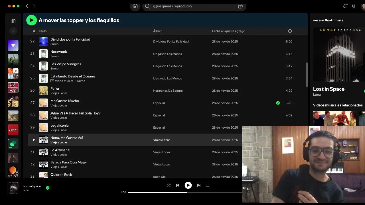
Task: Select track '¿Qué Vas A Hacer Tan Sola Hoy?'
Action: (76, 113)
